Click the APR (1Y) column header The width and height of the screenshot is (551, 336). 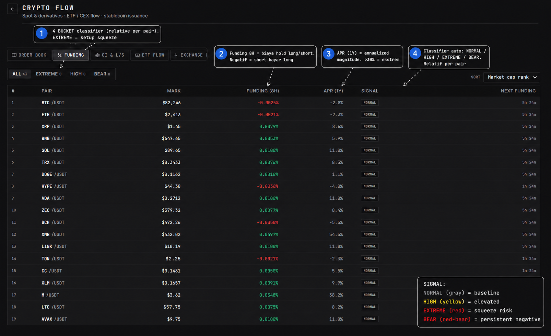click(333, 91)
